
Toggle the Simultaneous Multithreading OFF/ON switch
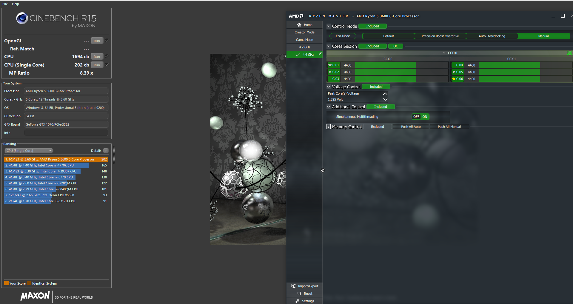point(420,117)
